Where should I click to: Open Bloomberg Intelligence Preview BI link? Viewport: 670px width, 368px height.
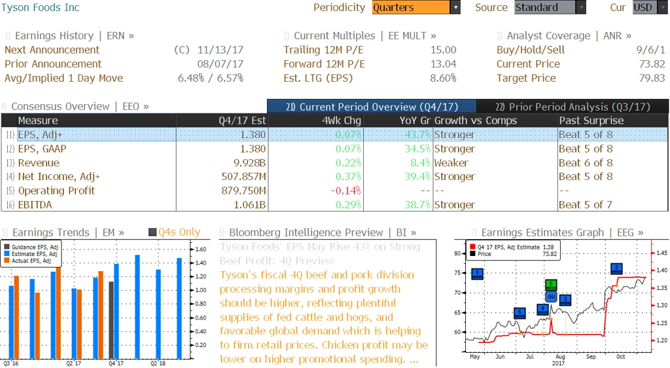(323, 232)
